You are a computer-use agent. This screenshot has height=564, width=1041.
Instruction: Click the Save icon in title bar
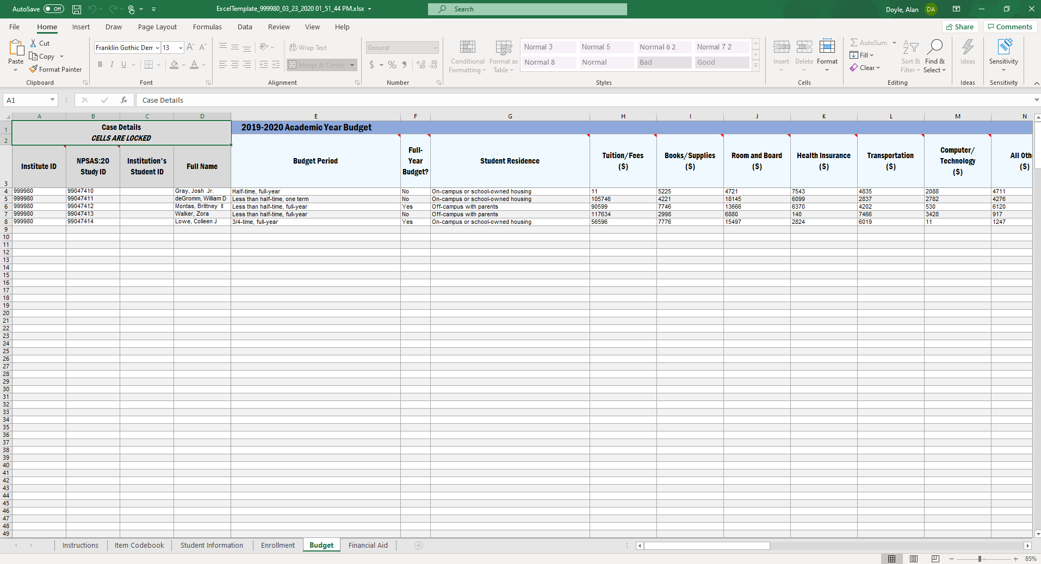coord(77,9)
